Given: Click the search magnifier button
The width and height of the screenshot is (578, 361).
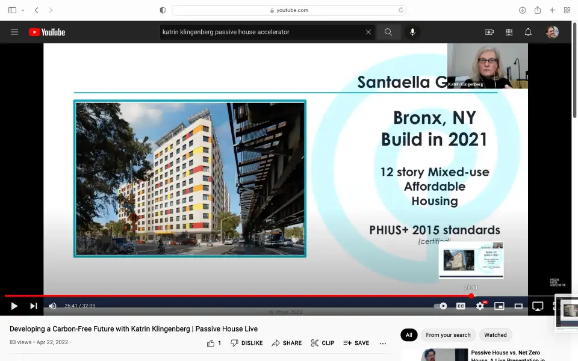Looking at the screenshot, I should [x=388, y=32].
